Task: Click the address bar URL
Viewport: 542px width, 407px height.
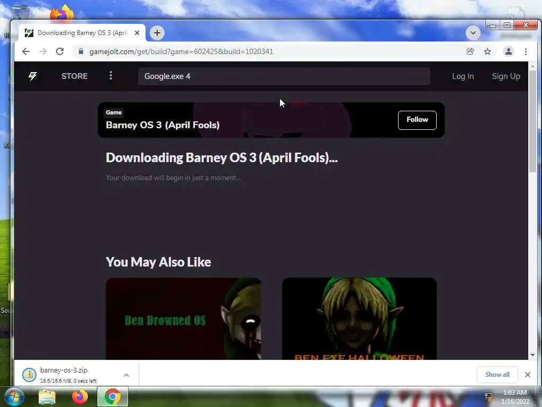Action: click(181, 51)
